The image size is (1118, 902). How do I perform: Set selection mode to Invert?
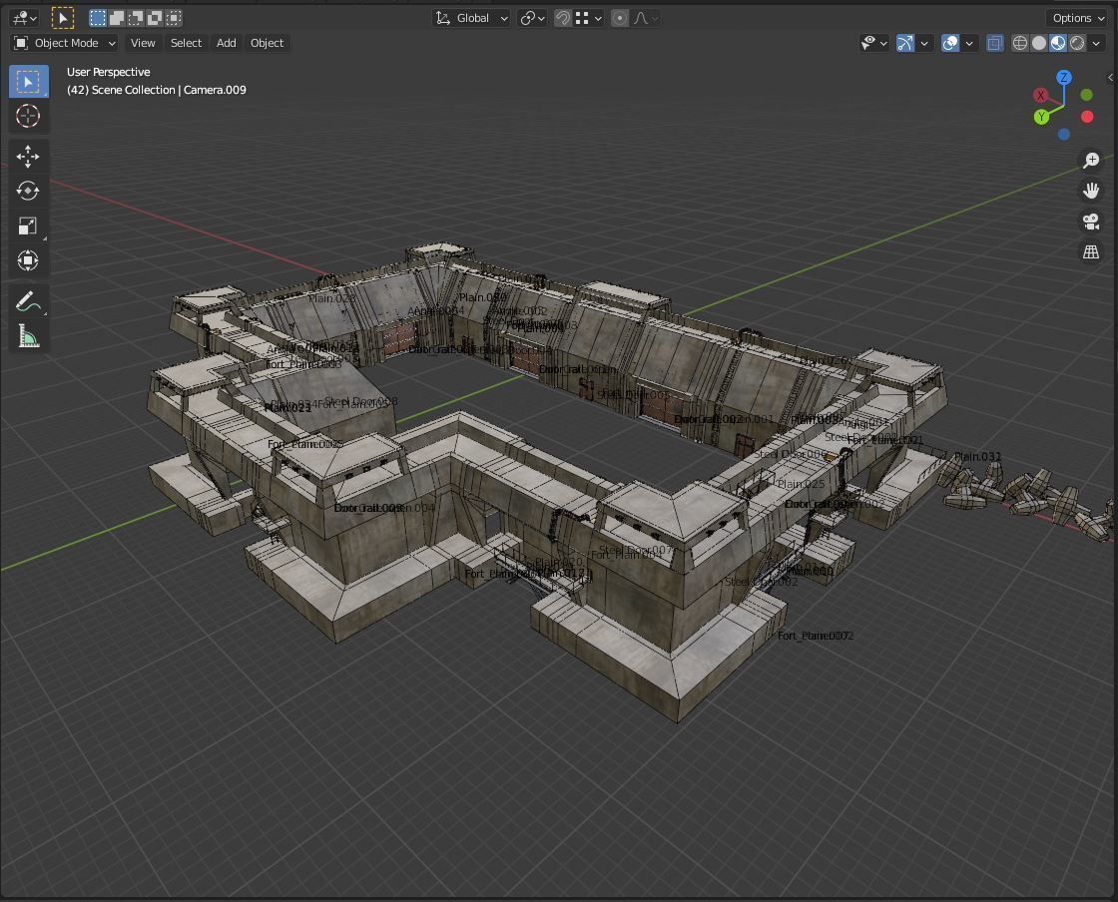(x=154, y=18)
